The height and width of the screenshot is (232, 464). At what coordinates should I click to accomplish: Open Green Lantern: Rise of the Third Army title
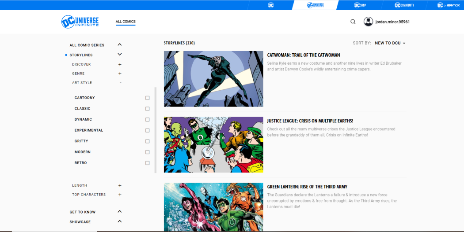(307, 187)
